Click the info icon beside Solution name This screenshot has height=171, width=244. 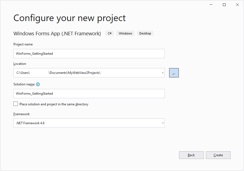[38, 84]
